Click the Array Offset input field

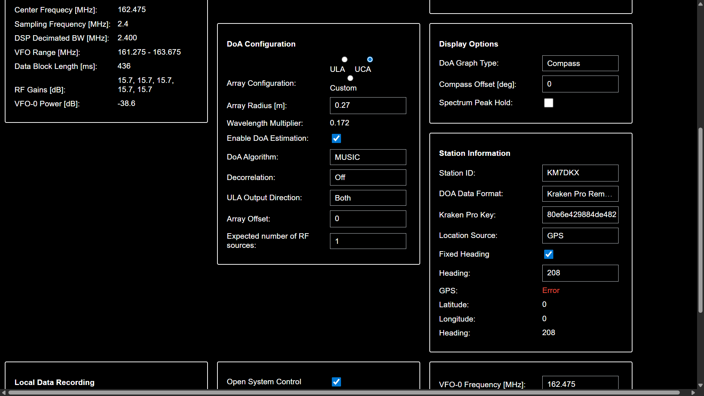(368, 219)
